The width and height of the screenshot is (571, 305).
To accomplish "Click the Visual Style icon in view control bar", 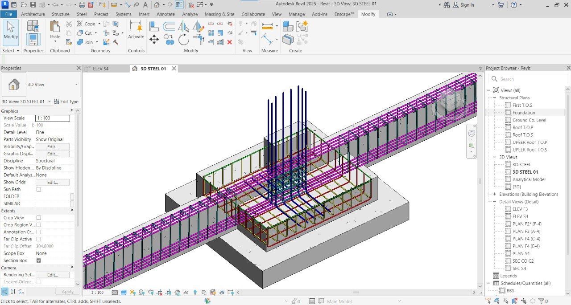I will pos(123,293).
